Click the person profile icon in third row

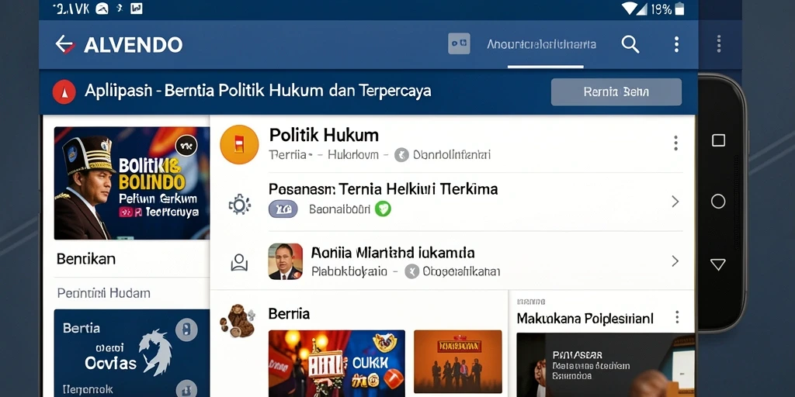[x=239, y=262]
